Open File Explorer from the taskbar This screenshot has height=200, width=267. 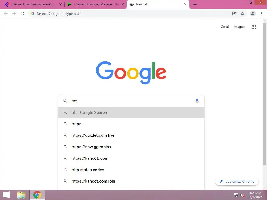[21, 195]
